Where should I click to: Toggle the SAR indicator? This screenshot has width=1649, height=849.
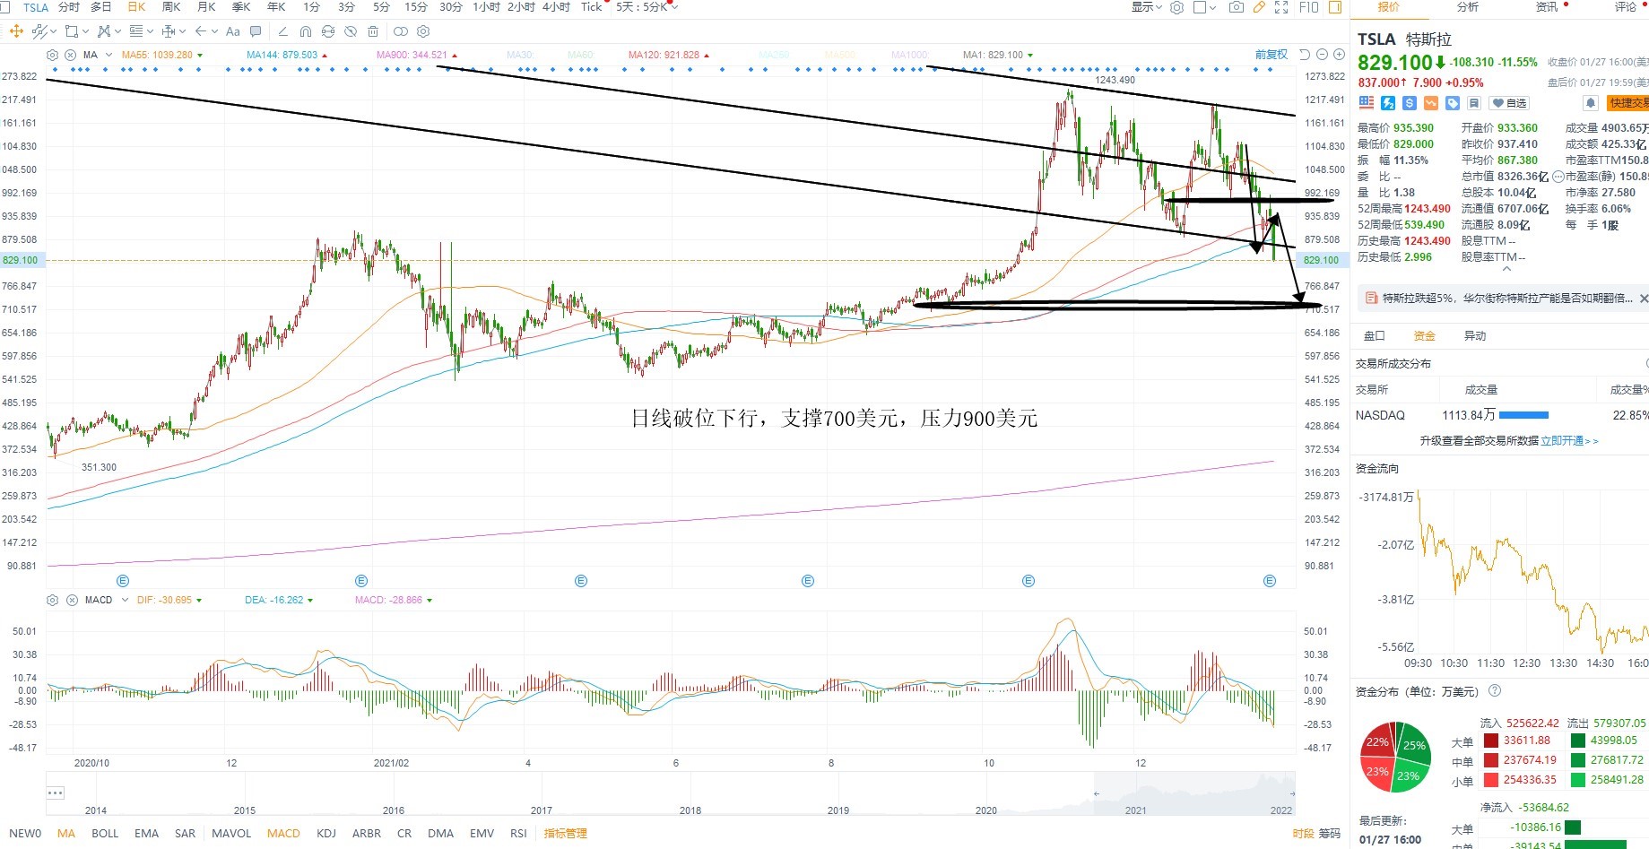(185, 833)
